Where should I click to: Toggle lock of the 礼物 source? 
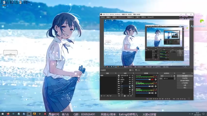(132, 82)
